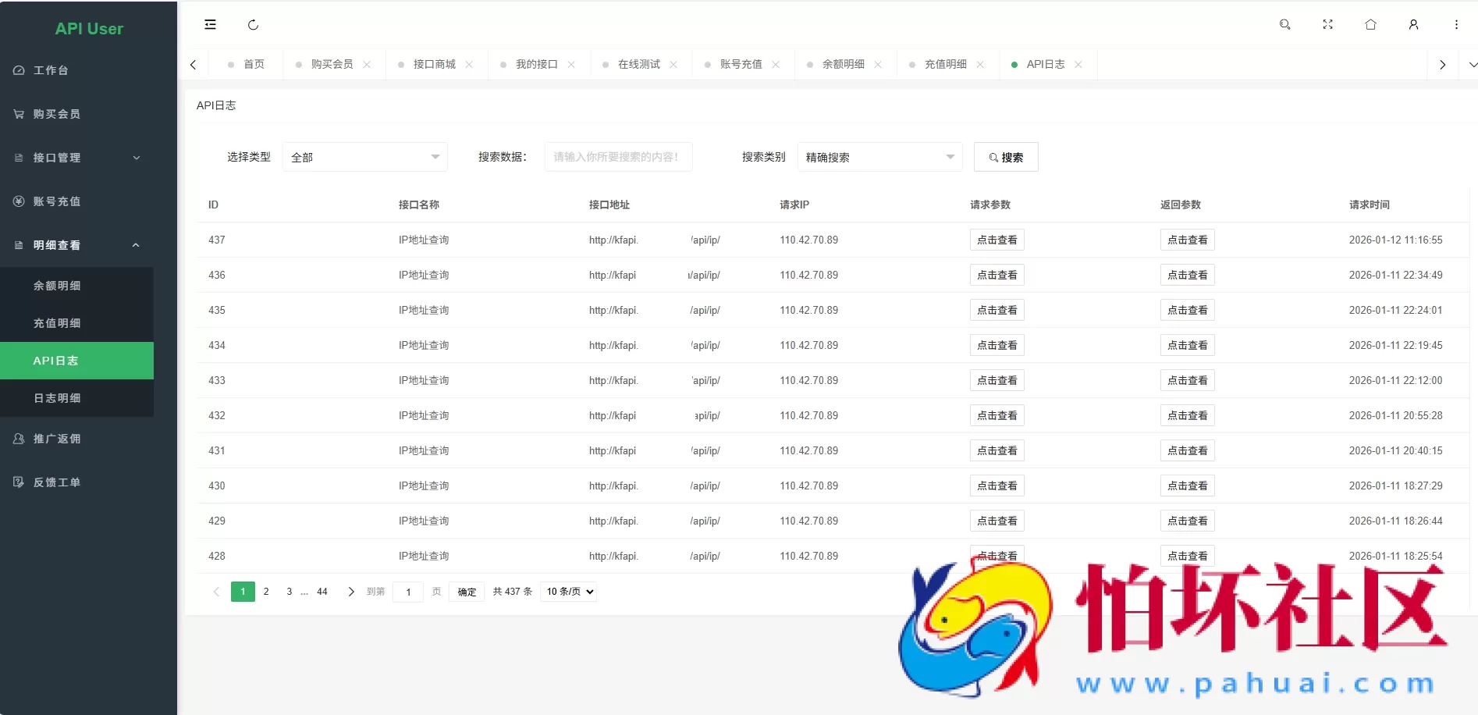Open the three-dot options icon
This screenshot has width=1478, height=715.
(x=1455, y=24)
